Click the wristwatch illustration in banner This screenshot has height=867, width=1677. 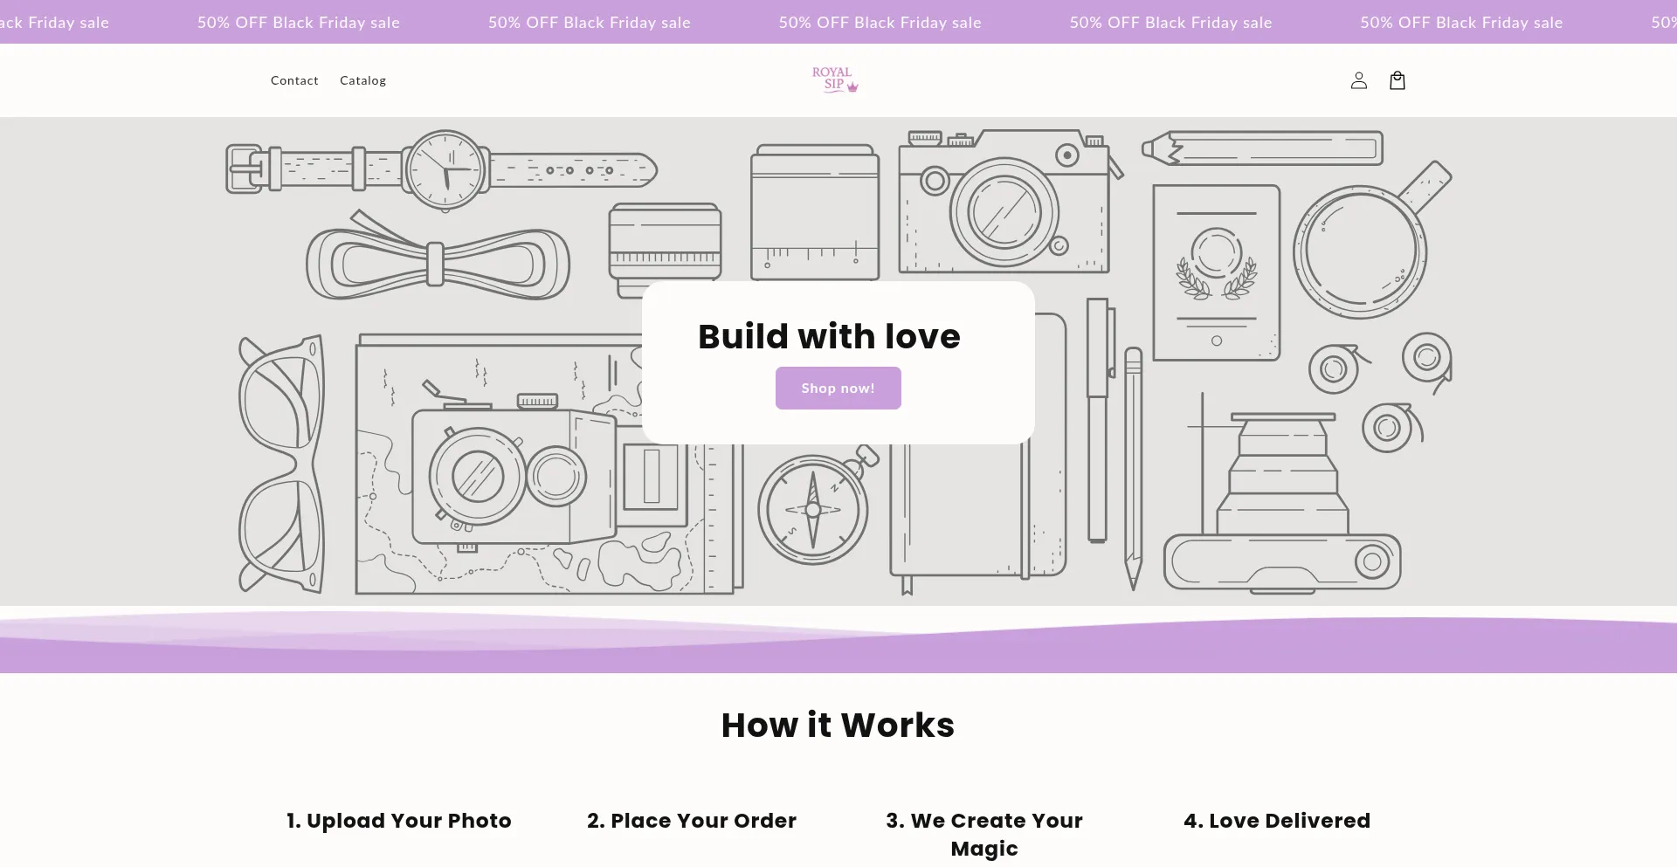pos(445,169)
